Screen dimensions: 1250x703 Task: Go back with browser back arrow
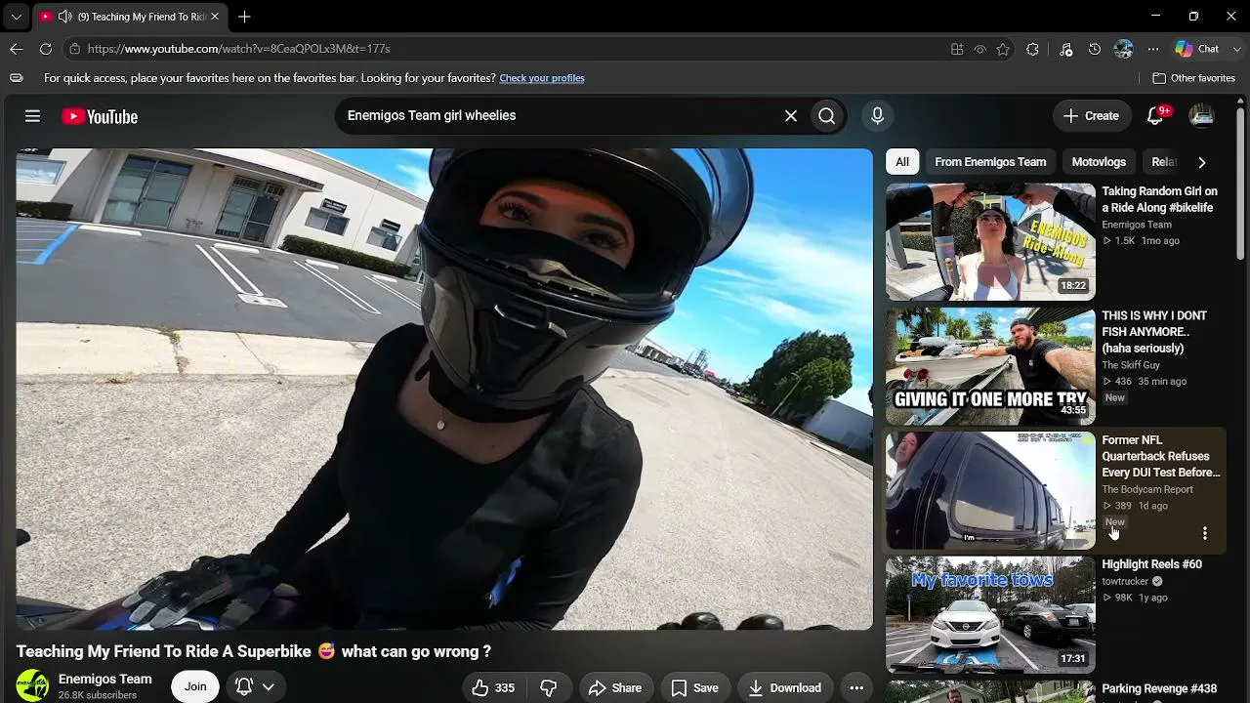click(x=17, y=49)
